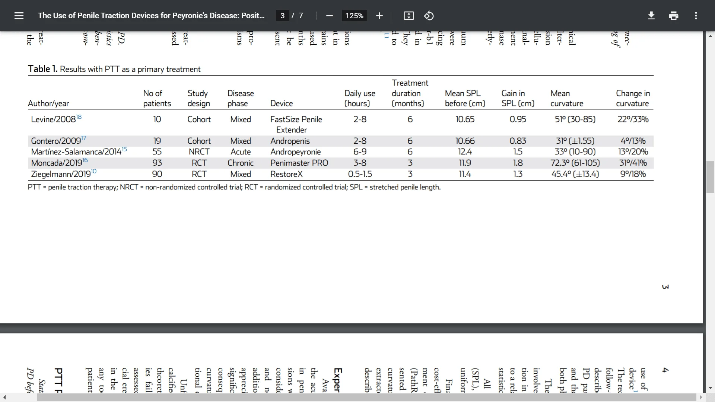The width and height of the screenshot is (715, 402).
Task: Click the scroll up arrow
Action: [710, 36]
